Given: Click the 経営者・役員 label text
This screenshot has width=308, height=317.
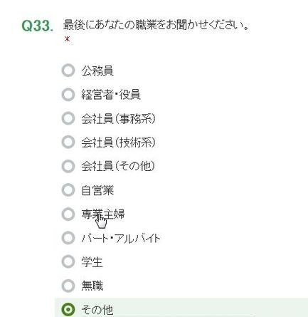Looking at the screenshot, I should (x=111, y=95).
